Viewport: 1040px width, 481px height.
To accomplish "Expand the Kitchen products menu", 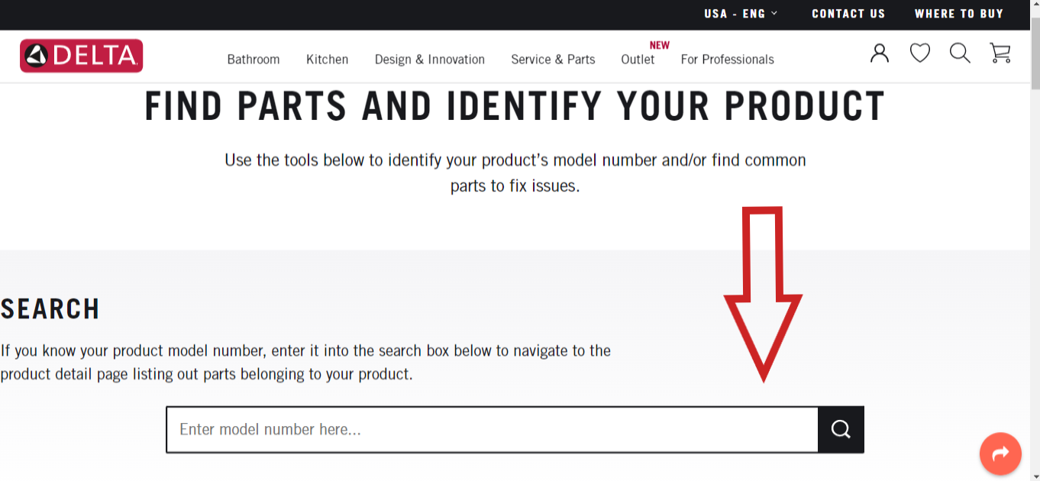I will 327,59.
